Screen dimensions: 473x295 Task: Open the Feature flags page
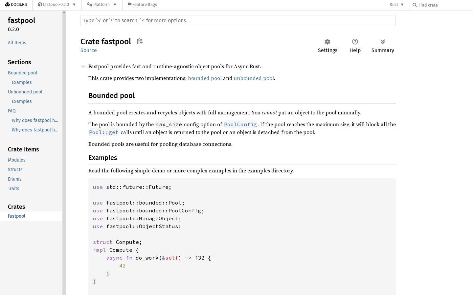click(142, 5)
